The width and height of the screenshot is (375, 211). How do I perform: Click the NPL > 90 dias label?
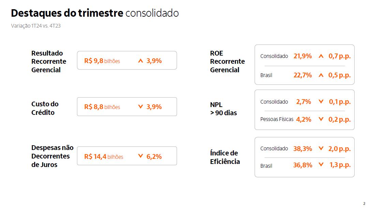[223, 109]
